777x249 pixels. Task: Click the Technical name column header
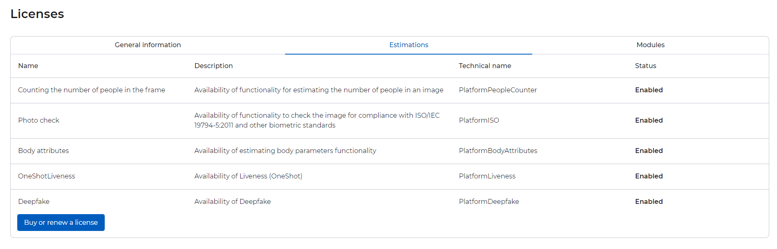(485, 66)
